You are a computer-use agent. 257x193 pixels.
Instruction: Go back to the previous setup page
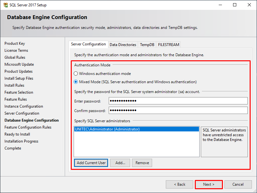pyautogui.click(x=180, y=184)
